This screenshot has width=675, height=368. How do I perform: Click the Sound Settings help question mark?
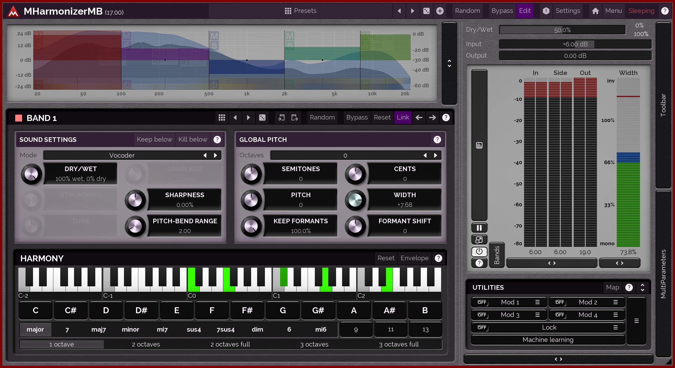[x=217, y=140]
